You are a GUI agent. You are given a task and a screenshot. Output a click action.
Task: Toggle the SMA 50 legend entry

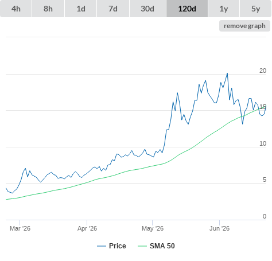pyautogui.click(x=162, y=246)
